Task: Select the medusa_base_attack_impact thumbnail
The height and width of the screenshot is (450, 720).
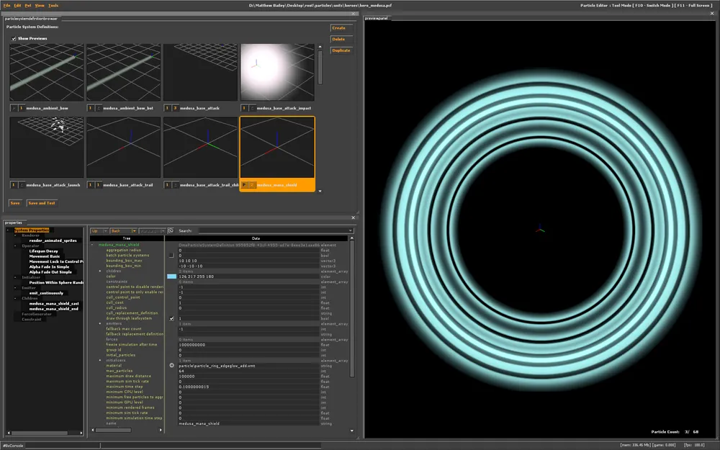Action: tap(277, 72)
